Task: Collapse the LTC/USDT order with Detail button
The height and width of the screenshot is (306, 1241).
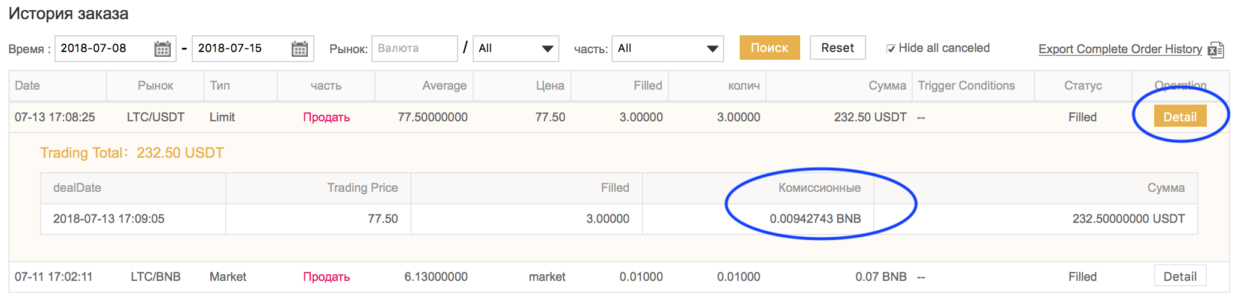Action: tap(1179, 117)
